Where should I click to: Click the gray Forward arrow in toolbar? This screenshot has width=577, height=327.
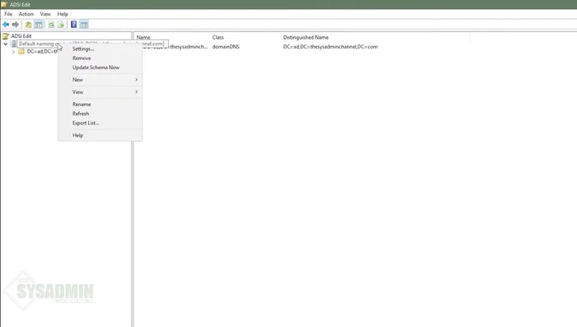tap(16, 25)
